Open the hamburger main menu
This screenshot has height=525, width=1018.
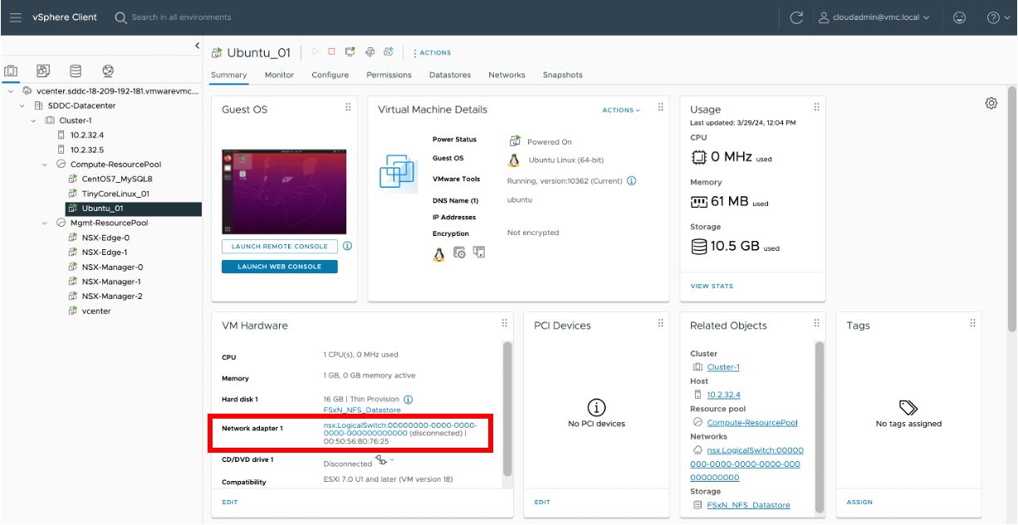[15, 17]
